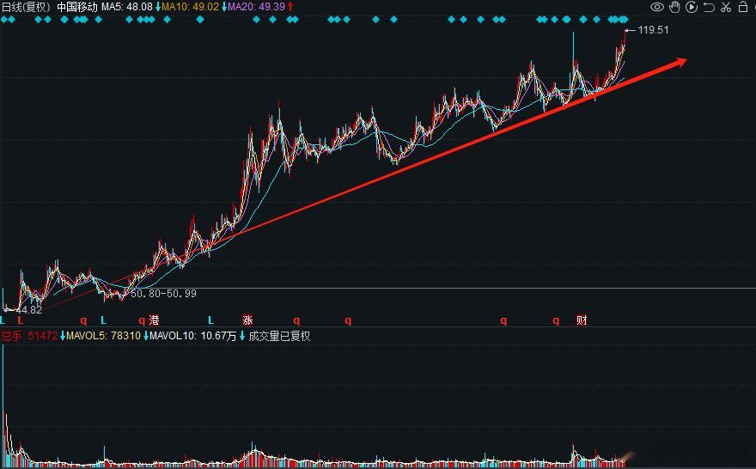Image resolution: width=756 pixels, height=469 pixels.
Task: Click the red L marker below 44.82
Action: 21,320
